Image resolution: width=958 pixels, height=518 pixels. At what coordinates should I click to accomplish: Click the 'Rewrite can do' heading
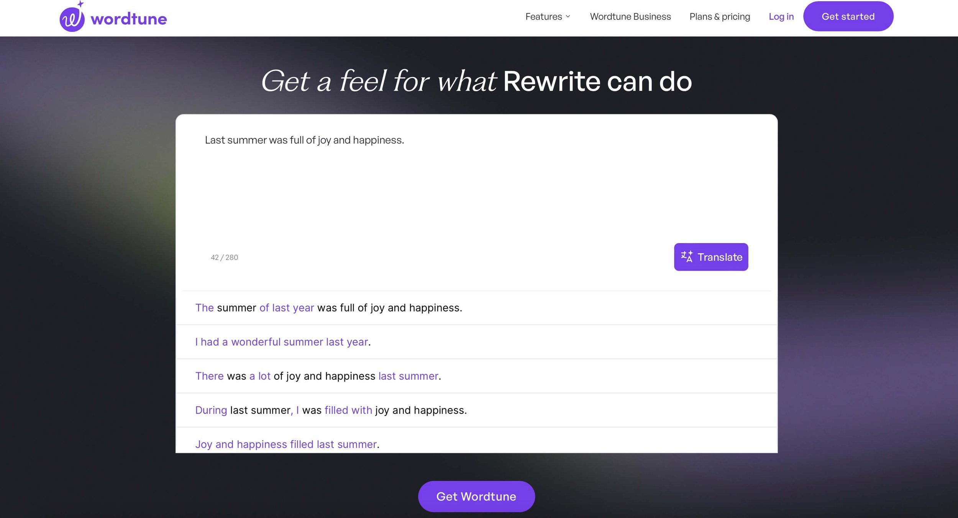597,82
